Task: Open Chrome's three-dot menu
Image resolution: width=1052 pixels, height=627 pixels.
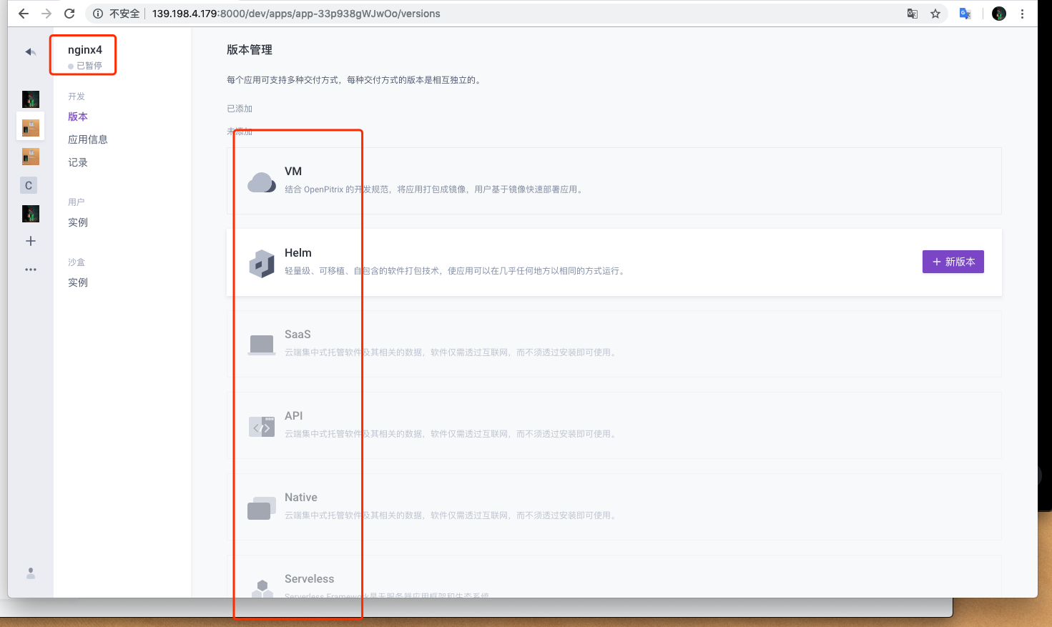Action: pyautogui.click(x=1022, y=13)
